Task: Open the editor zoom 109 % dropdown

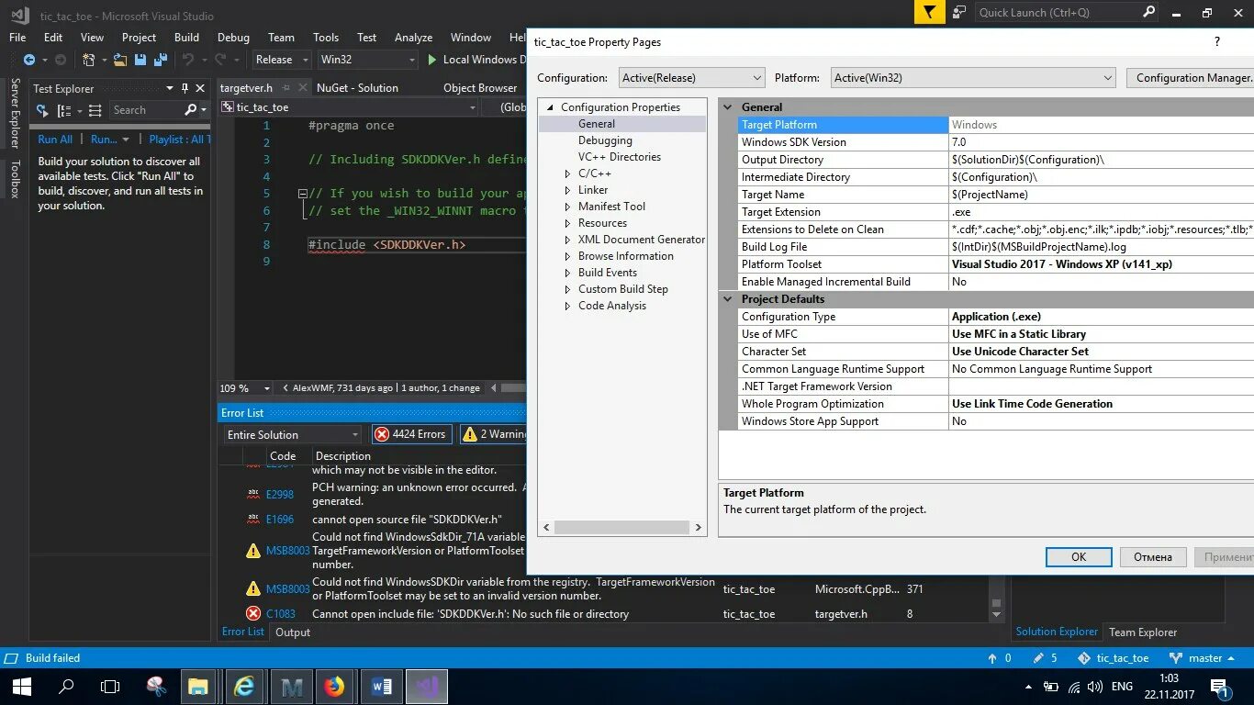Action: coord(267,388)
